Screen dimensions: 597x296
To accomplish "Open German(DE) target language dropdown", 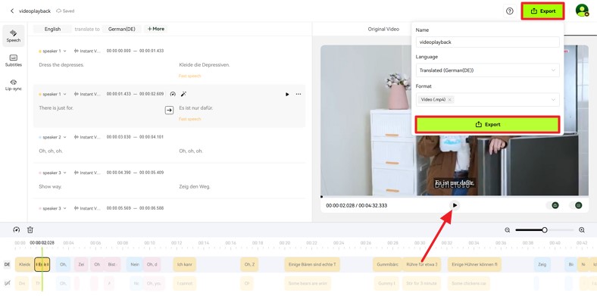I will coord(122,29).
